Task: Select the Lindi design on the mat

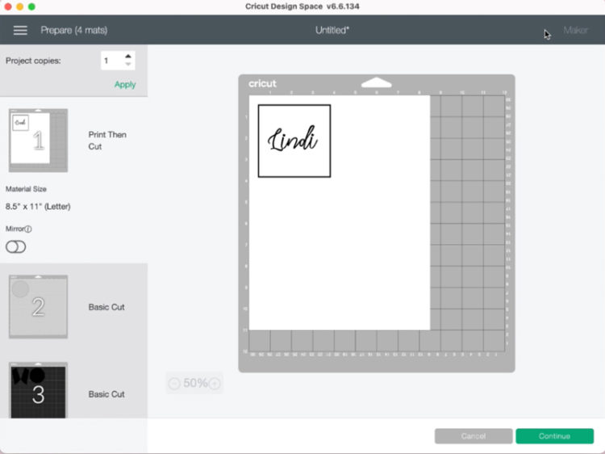Action: pyautogui.click(x=294, y=141)
